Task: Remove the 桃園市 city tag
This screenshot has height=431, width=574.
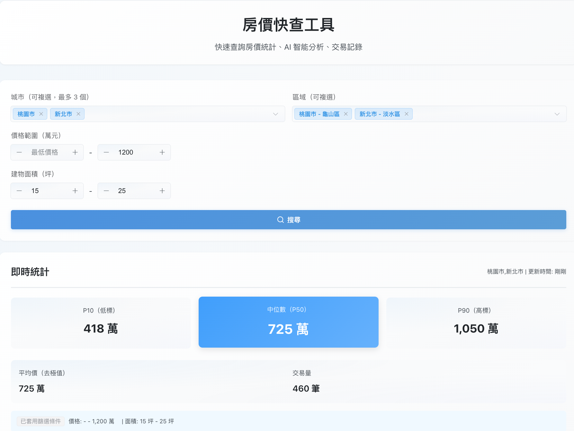Action: tap(41, 114)
